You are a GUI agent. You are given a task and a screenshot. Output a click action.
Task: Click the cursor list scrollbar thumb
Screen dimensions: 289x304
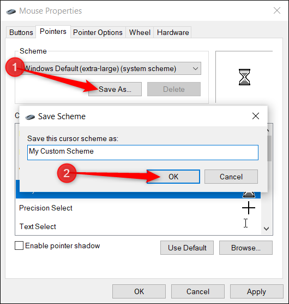[269, 148]
